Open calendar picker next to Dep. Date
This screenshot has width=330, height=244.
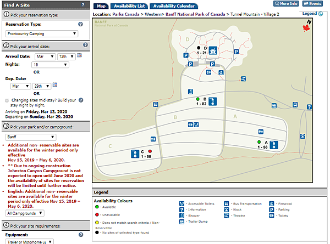point(55,85)
